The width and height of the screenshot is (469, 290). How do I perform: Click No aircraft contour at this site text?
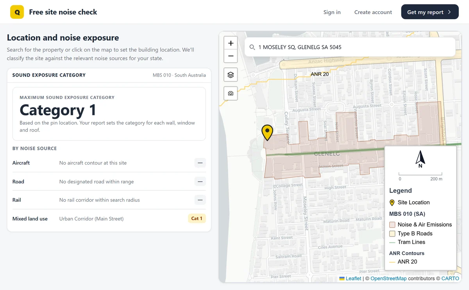(93, 163)
